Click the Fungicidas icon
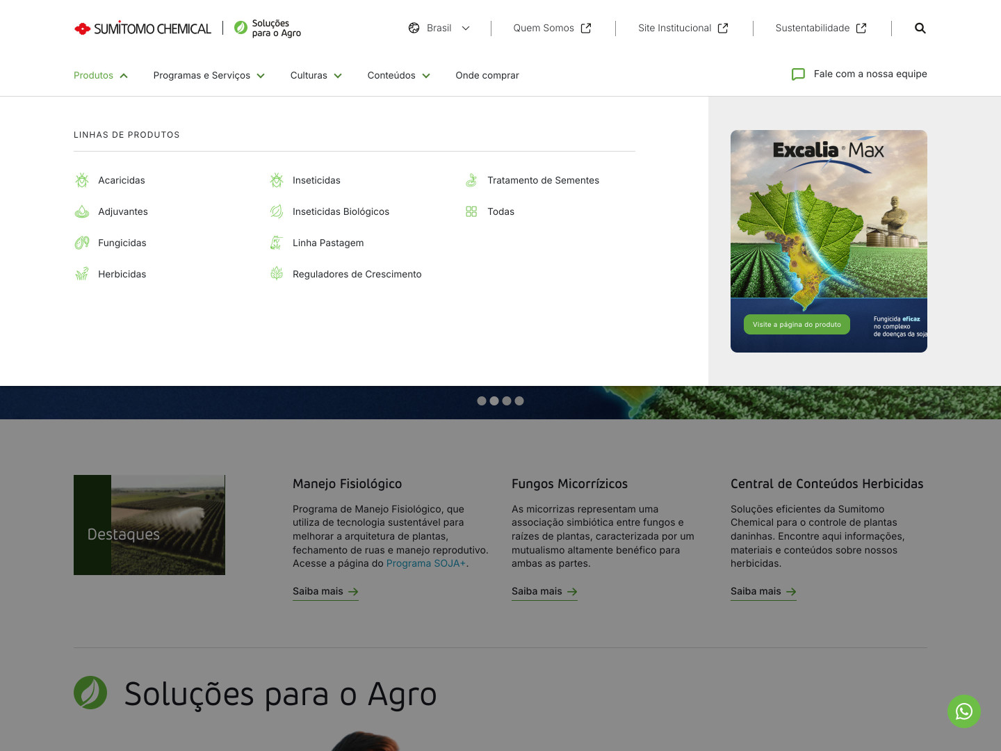Image resolution: width=1001 pixels, height=751 pixels. click(82, 243)
